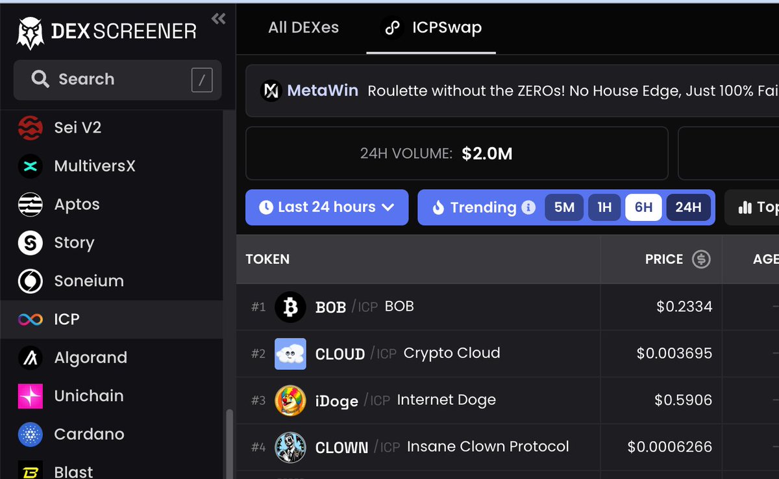Click the Trending button label
Image resolution: width=779 pixels, height=479 pixels.
tap(483, 207)
